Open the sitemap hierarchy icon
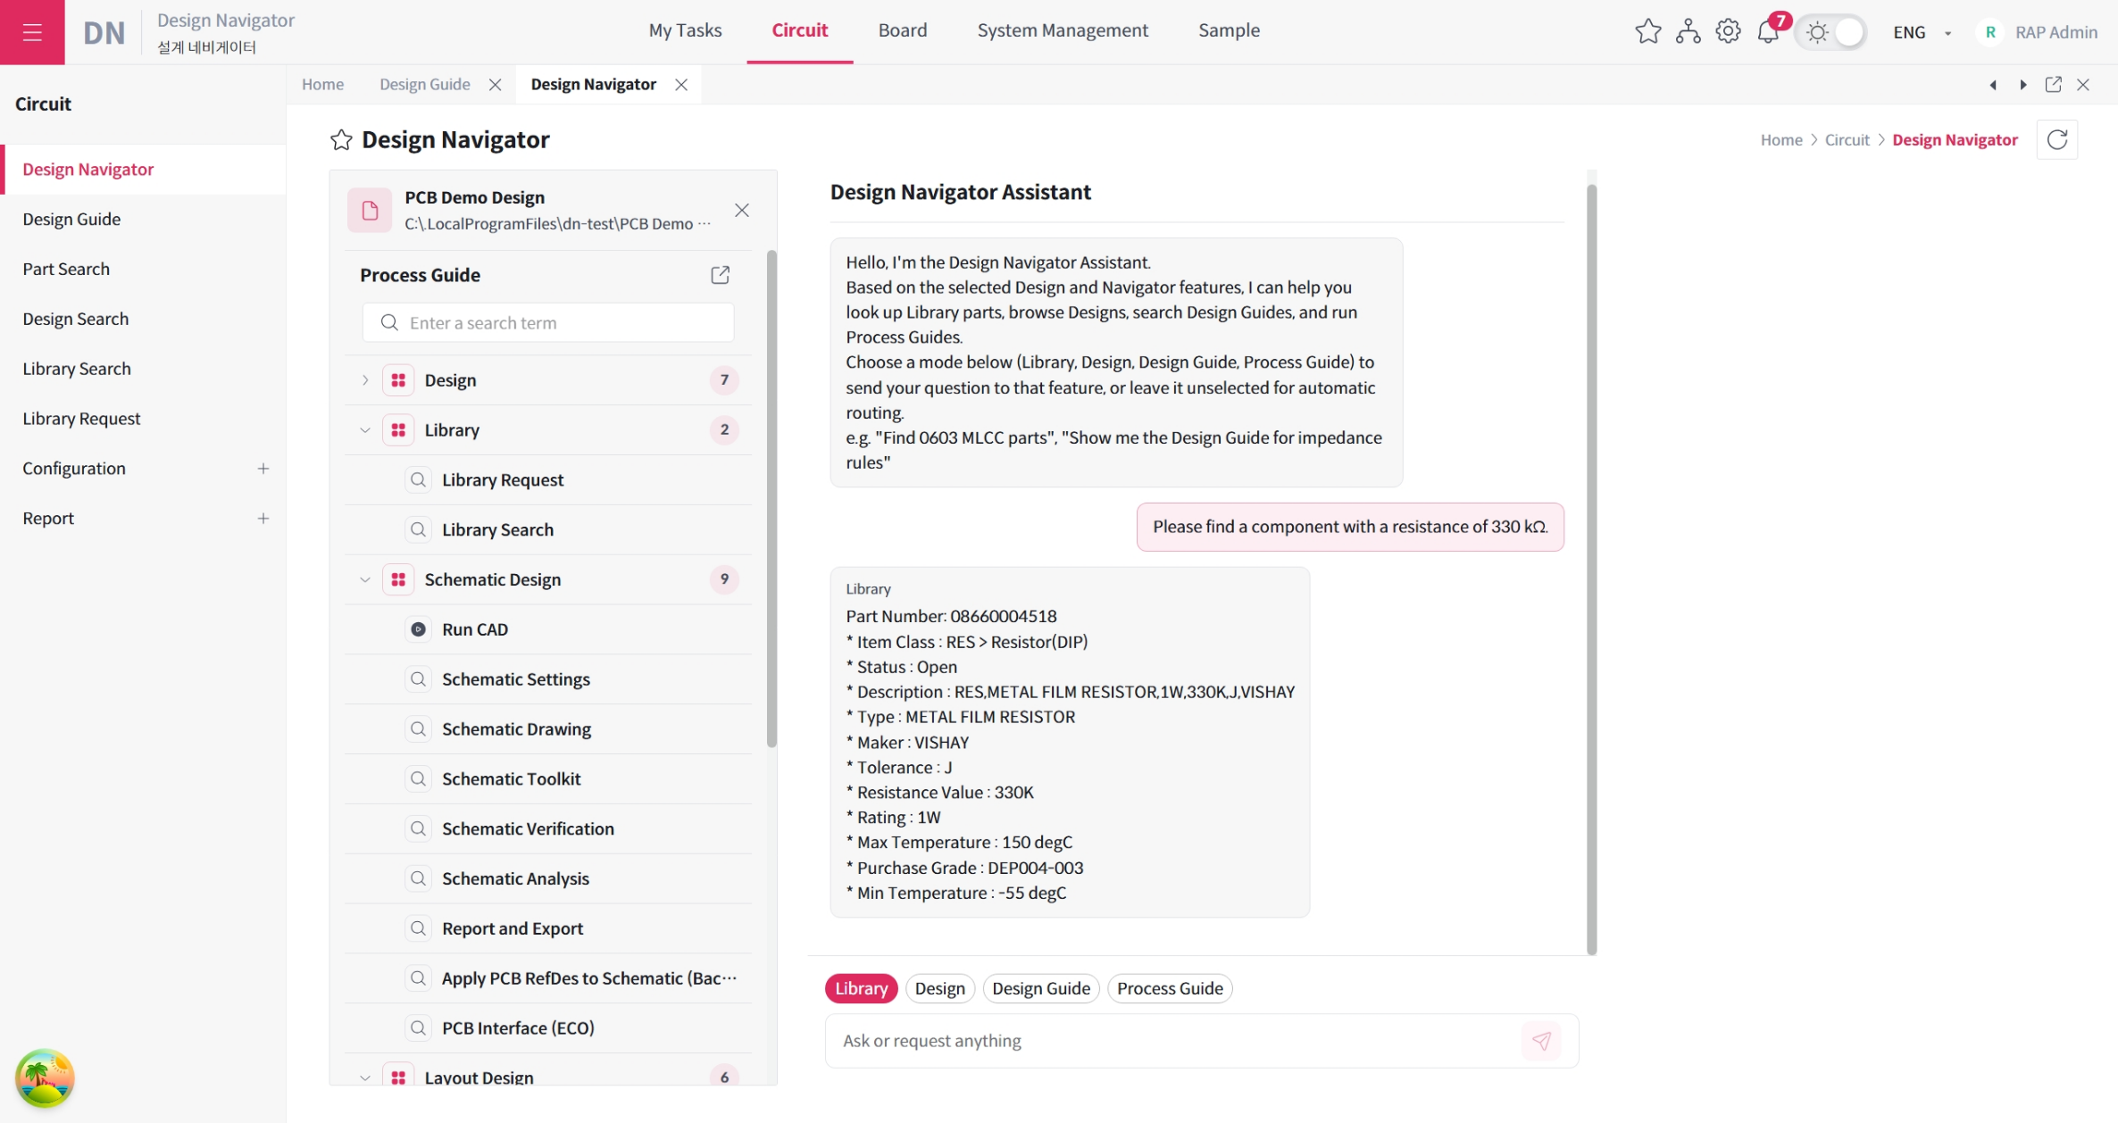 1688,32
